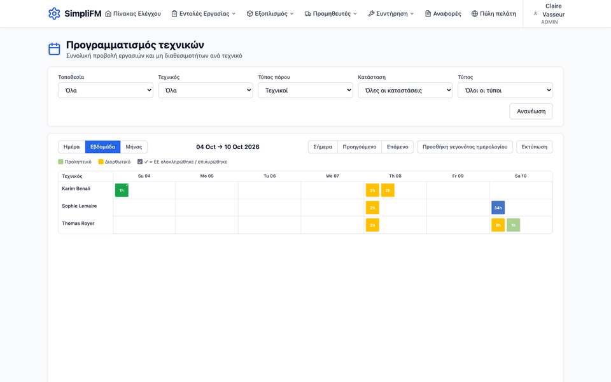Click the yellow Διορθωτικό legend swatch
The image size is (611, 382).
[101, 162]
